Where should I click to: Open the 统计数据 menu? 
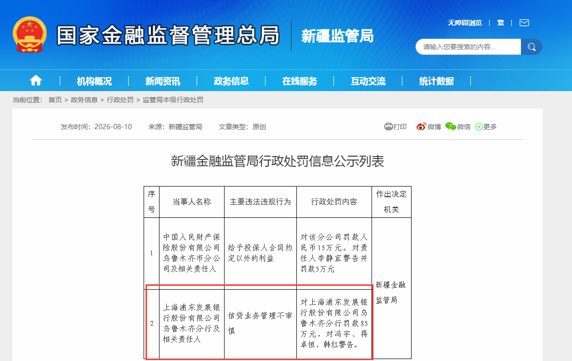[x=437, y=81]
